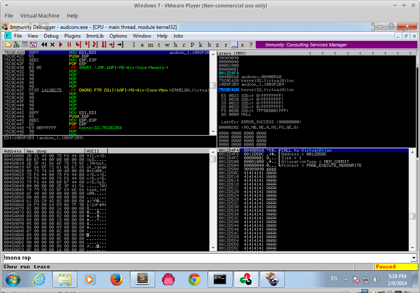420x293 pixels.
Task: Open help with the red question mark
Action: pos(251,45)
